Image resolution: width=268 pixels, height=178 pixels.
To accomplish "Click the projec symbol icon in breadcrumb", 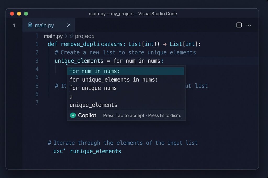I will 72,36.
